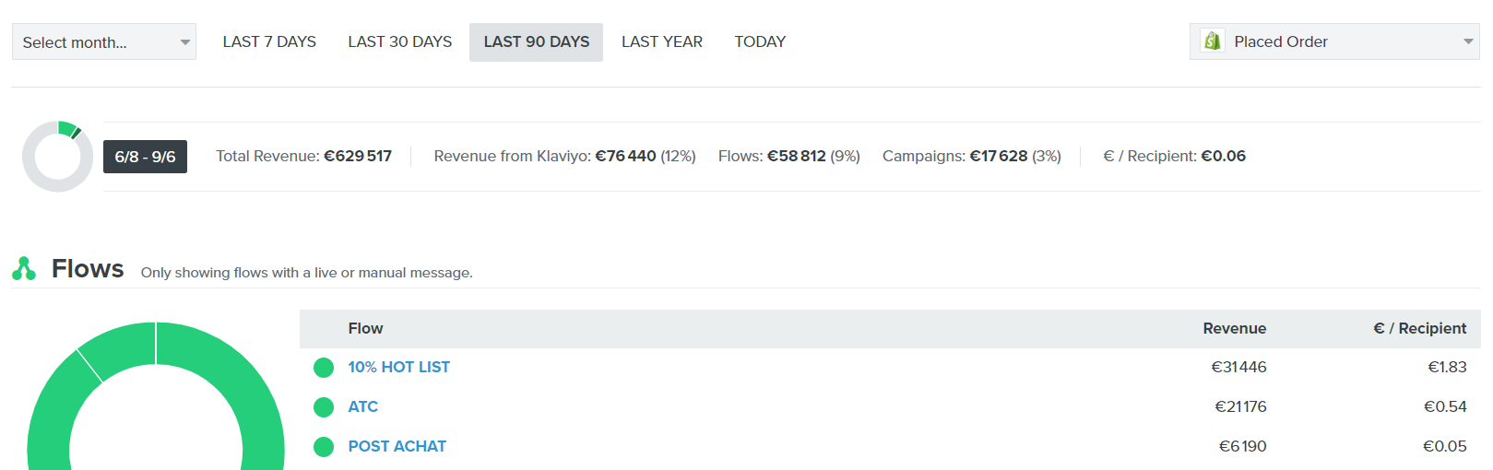Select the LAST 7 DAYS range
The image size is (1493, 470).
coord(269,42)
